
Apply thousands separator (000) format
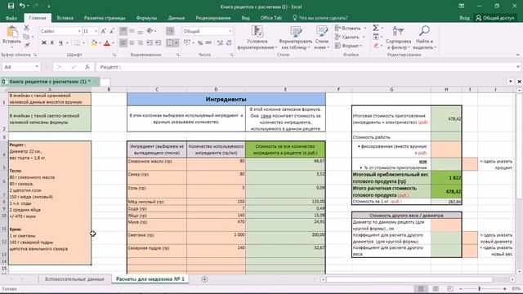click(209, 43)
